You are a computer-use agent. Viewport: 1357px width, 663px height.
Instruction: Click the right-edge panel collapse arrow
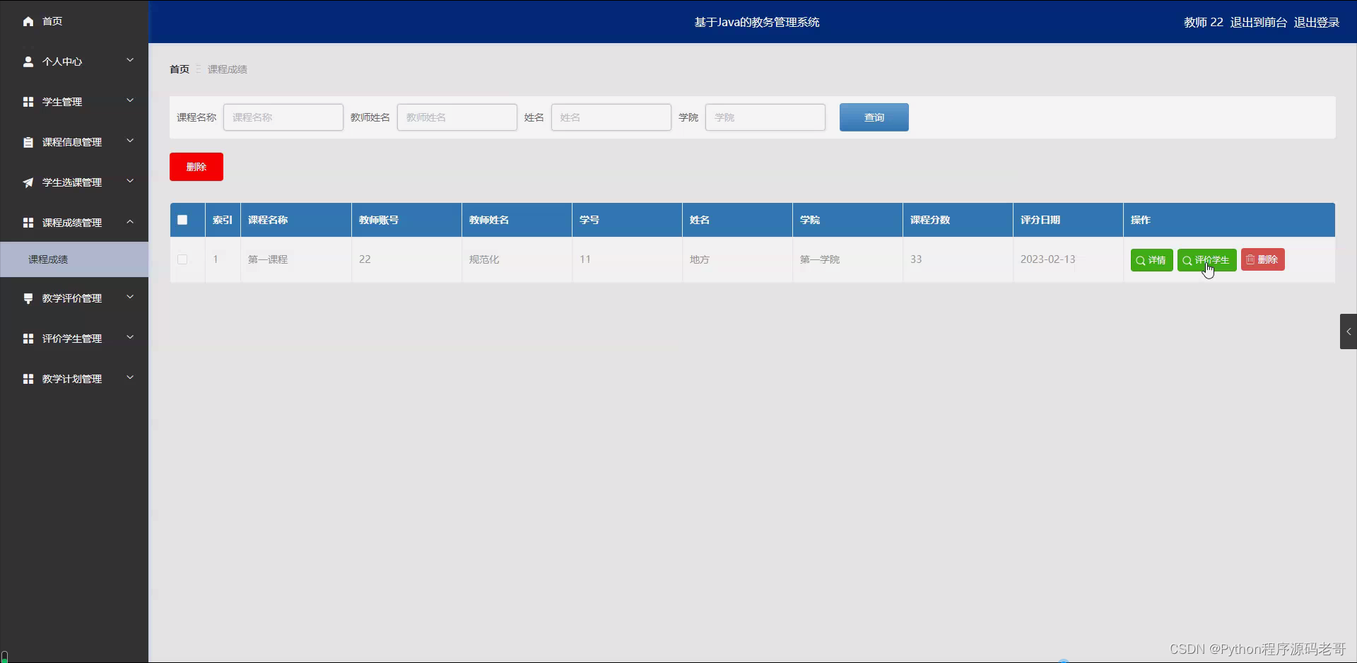(1348, 331)
